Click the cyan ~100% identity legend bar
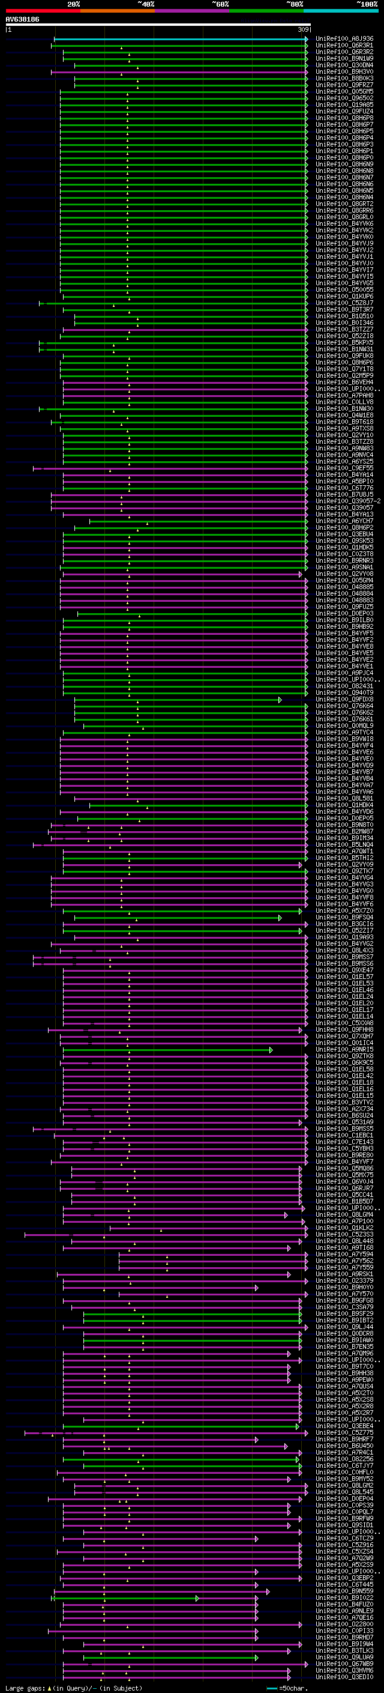Screen dimensions: 384x1693 341,11
